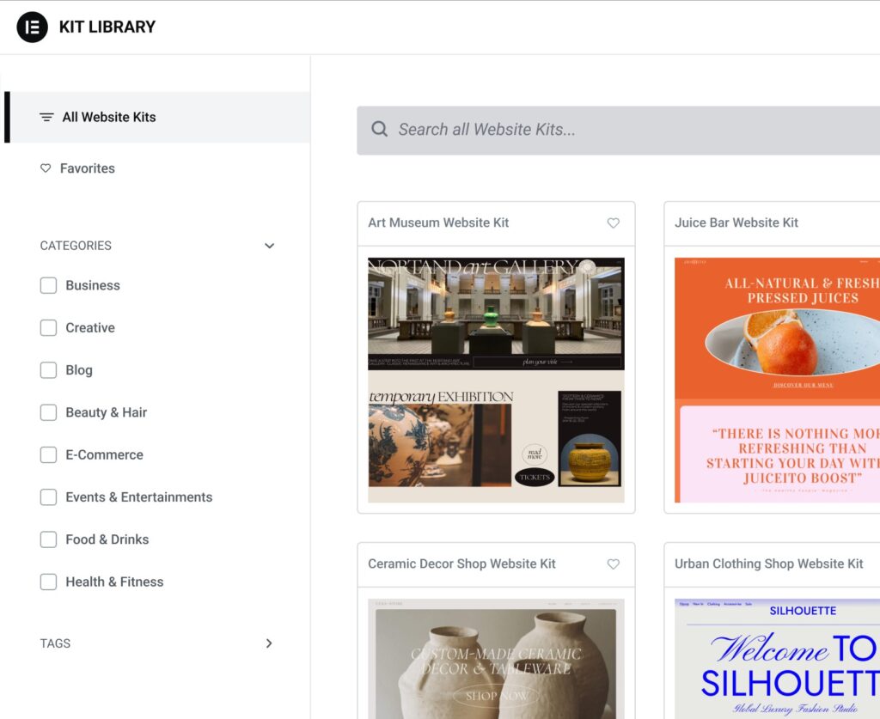880x719 pixels.
Task: Open the Art Museum kit preview thumbnail
Action: point(496,380)
